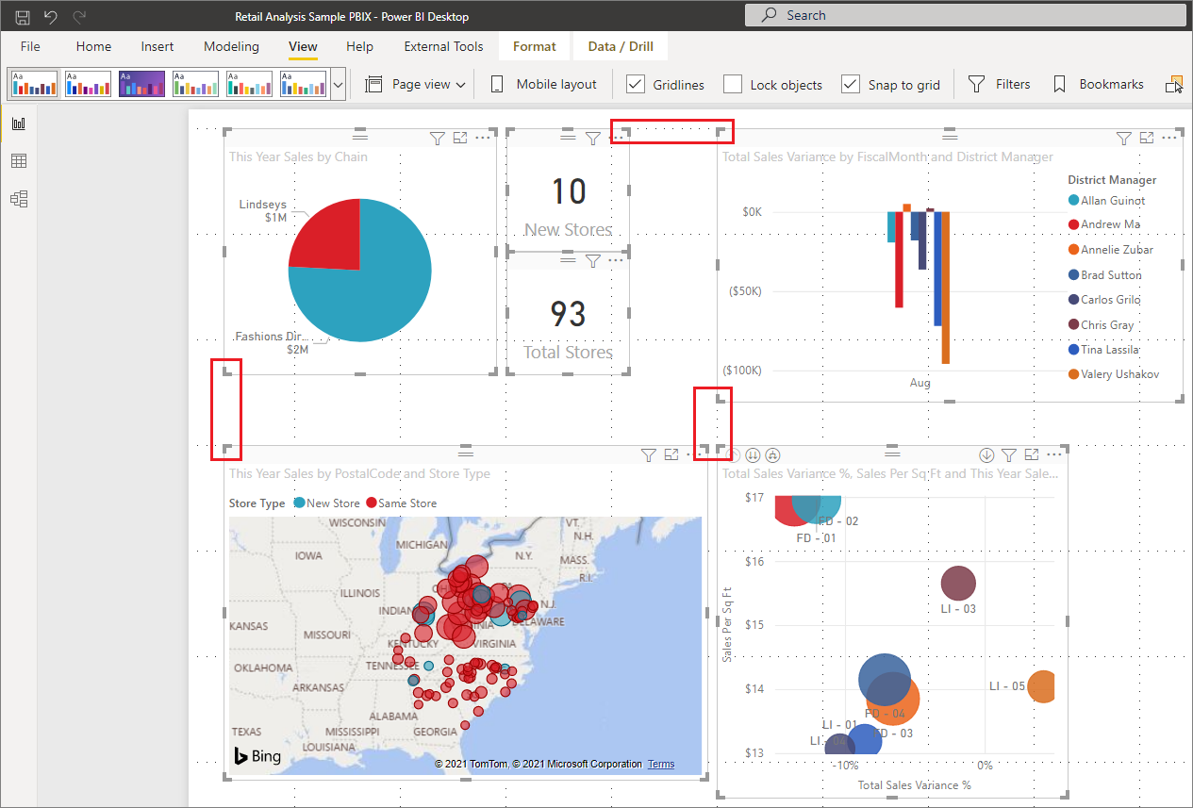Screen dimensions: 1193x808
Task: Open the Data / Drill tab
Action: point(621,46)
